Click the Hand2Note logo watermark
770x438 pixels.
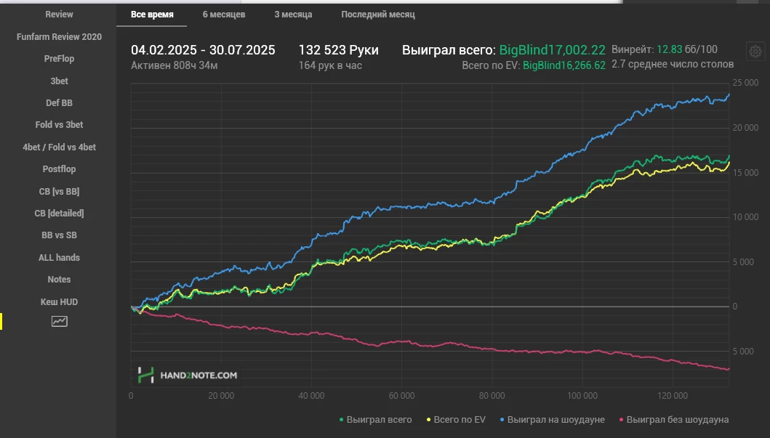187,375
